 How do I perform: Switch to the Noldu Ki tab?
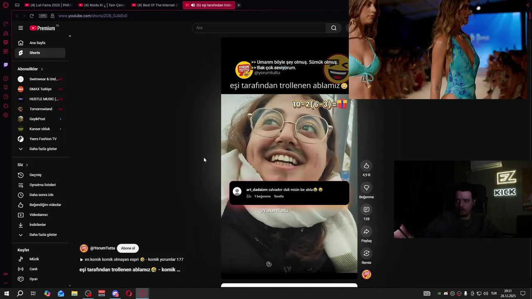tap(102, 5)
